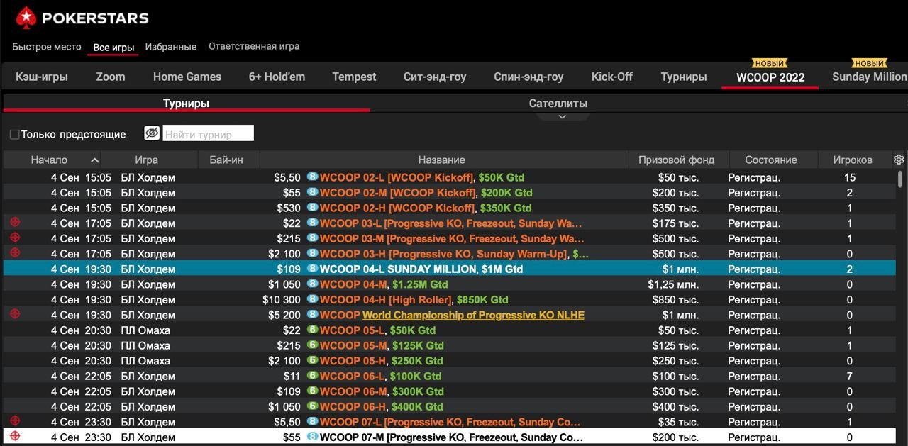Expand the filter panel chevron below Сателлиты
Image resolution: width=908 pixels, height=446 pixels.
coord(562,116)
